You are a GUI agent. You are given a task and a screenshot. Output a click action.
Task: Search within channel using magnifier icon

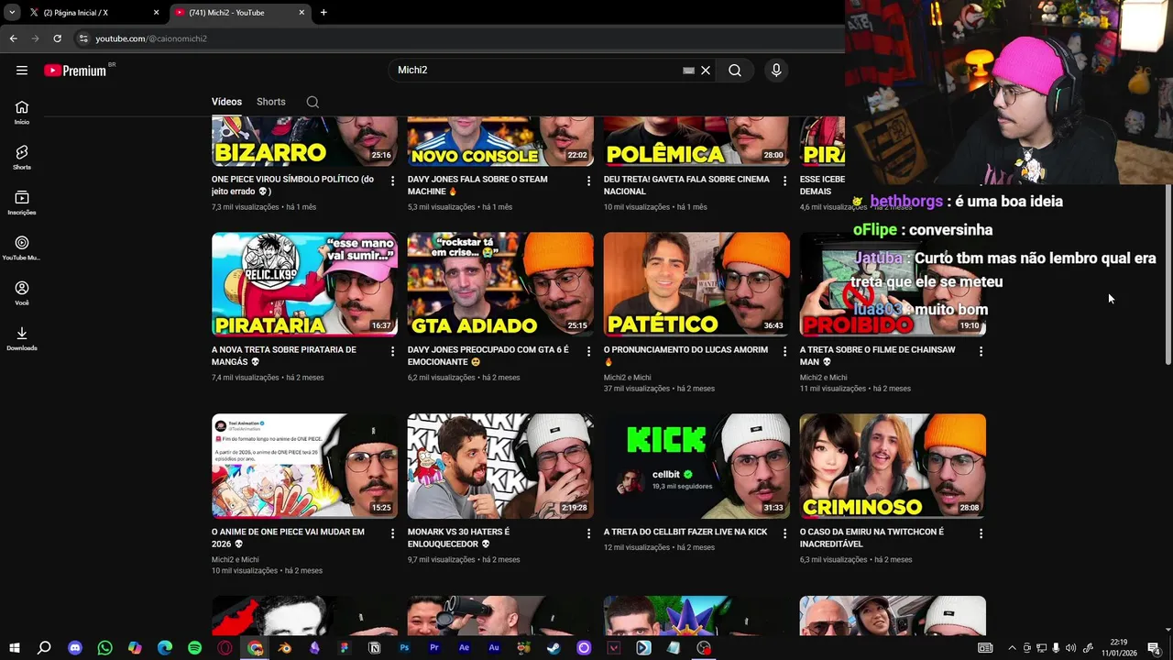[312, 102]
